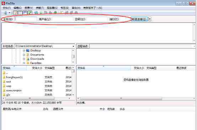Click the 服务器/本地文件 queue column header
The width and height of the screenshot is (197, 130).
(12, 109)
